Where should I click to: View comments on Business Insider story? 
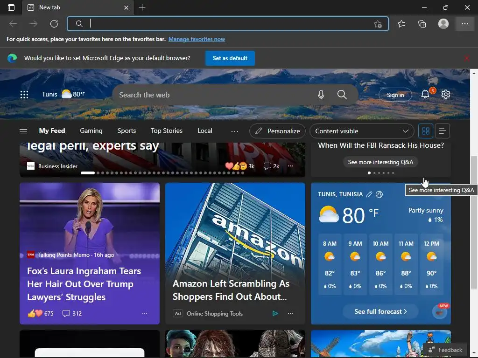click(271, 166)
